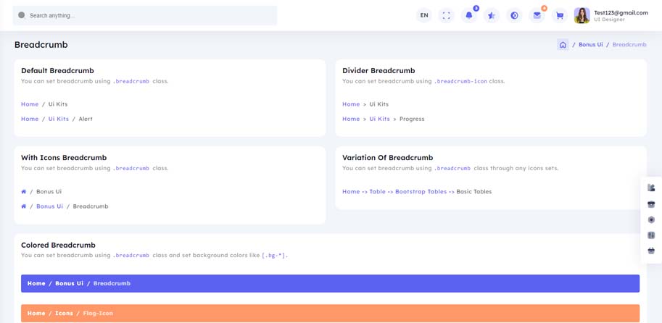Click the bookmarks star icon in header
The height and width of the screenshot is (323, 662).
coord(492,15)
